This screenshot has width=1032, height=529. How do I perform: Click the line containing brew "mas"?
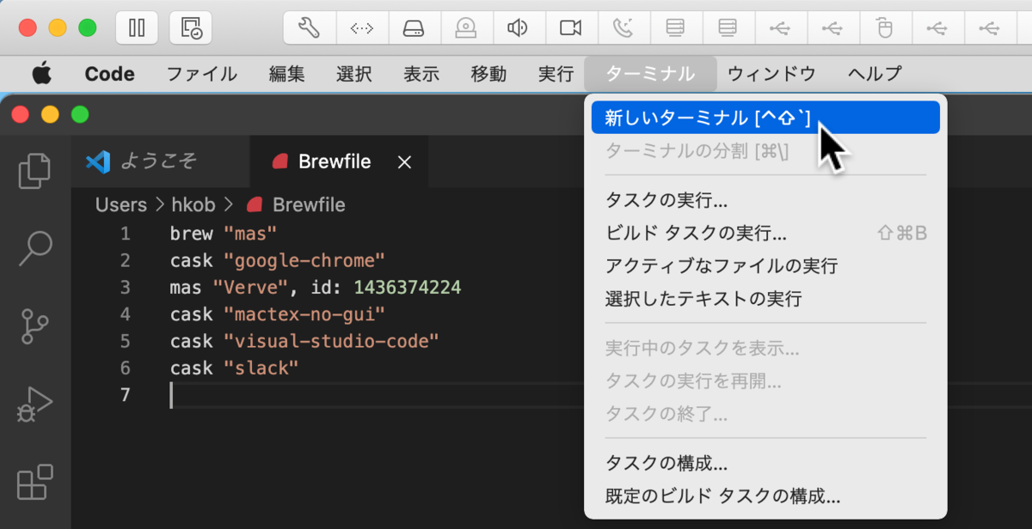224,234
